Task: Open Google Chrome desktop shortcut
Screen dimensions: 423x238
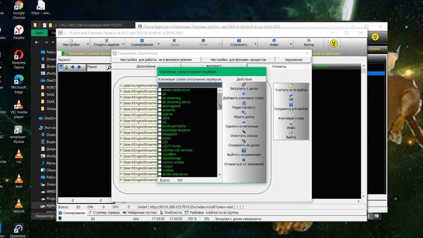Action: pyautogui.click(x=19, y=10)
